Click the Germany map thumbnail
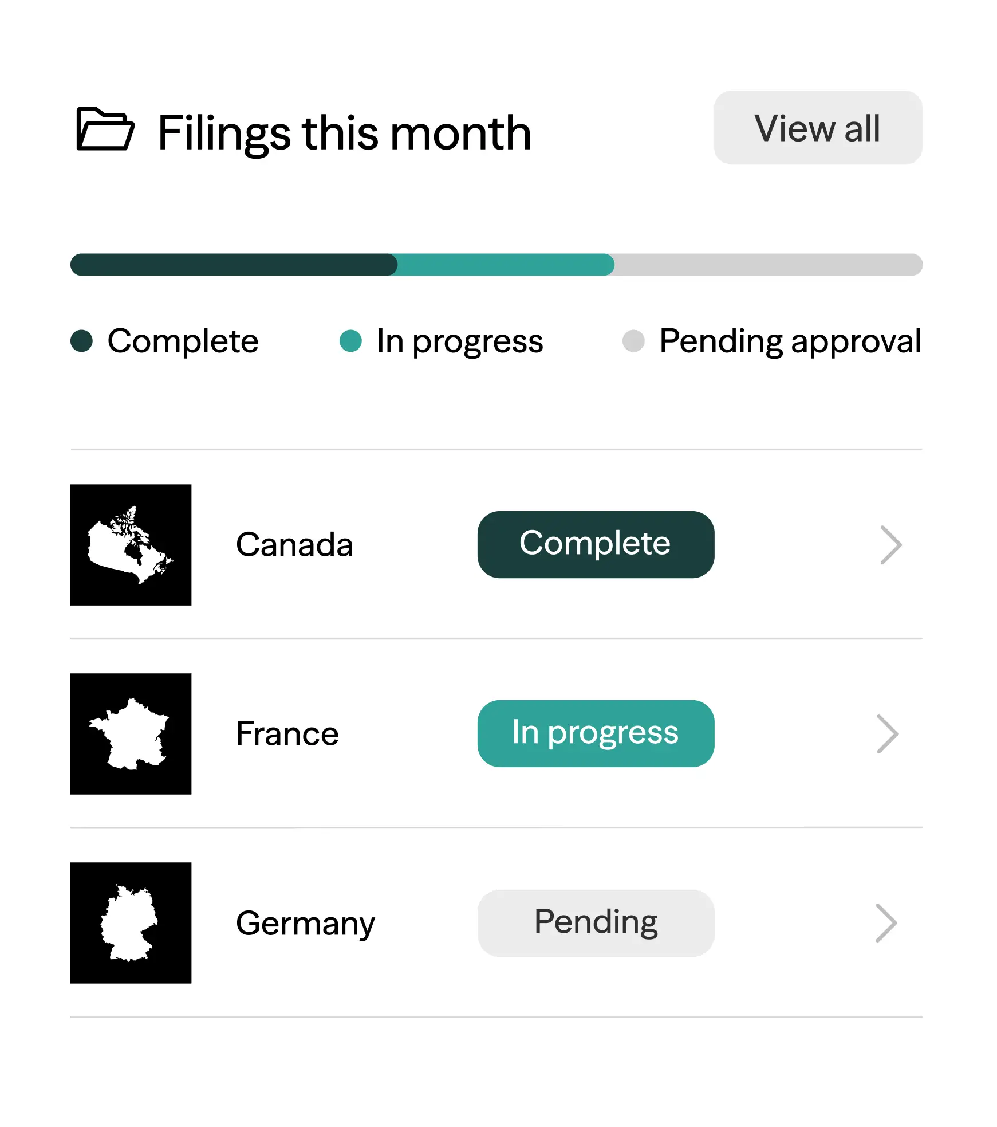This screenshot has width=997, height=1127. (x=131, y=923)
